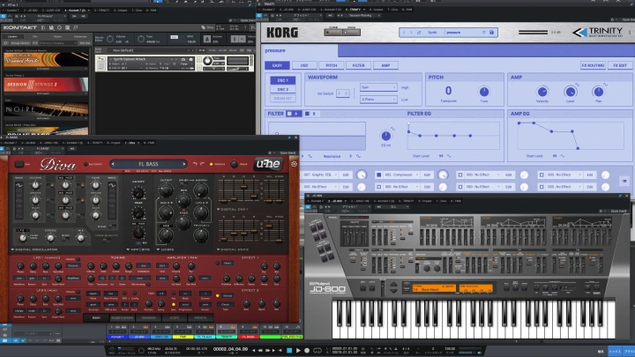The height and width of the screenshot is (357, 635).
Task: Pin the Diva plugin window
Action: pos(289,138)
